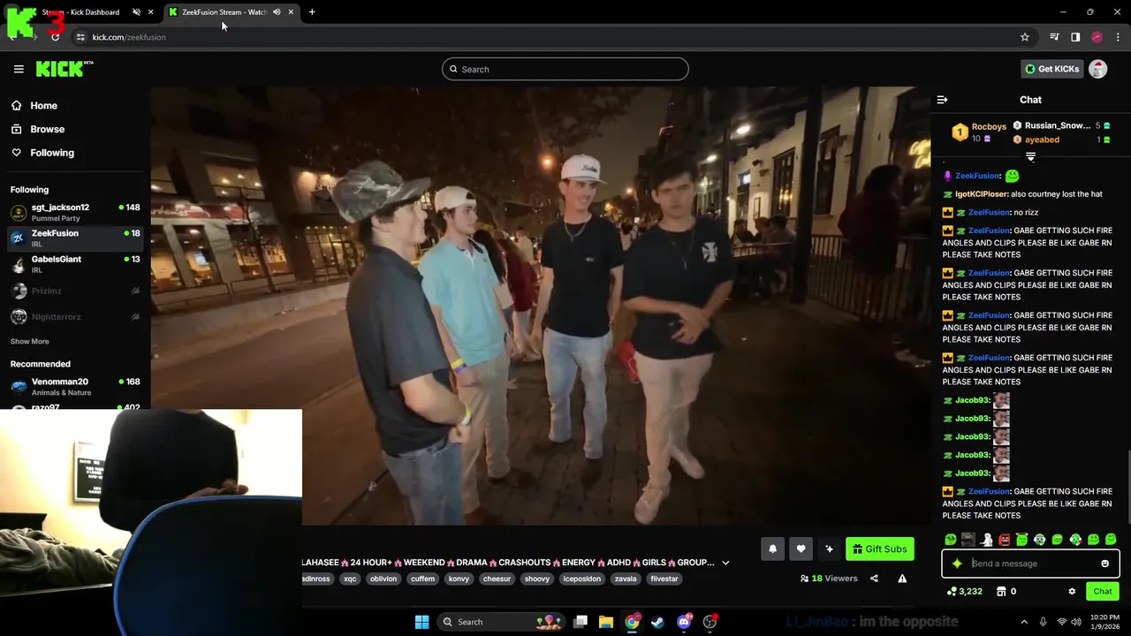The height and width of the screenshot is (636, 1131).
Task: Select the ZeekFusion followed channel
Action: click(x=75, y=238)
